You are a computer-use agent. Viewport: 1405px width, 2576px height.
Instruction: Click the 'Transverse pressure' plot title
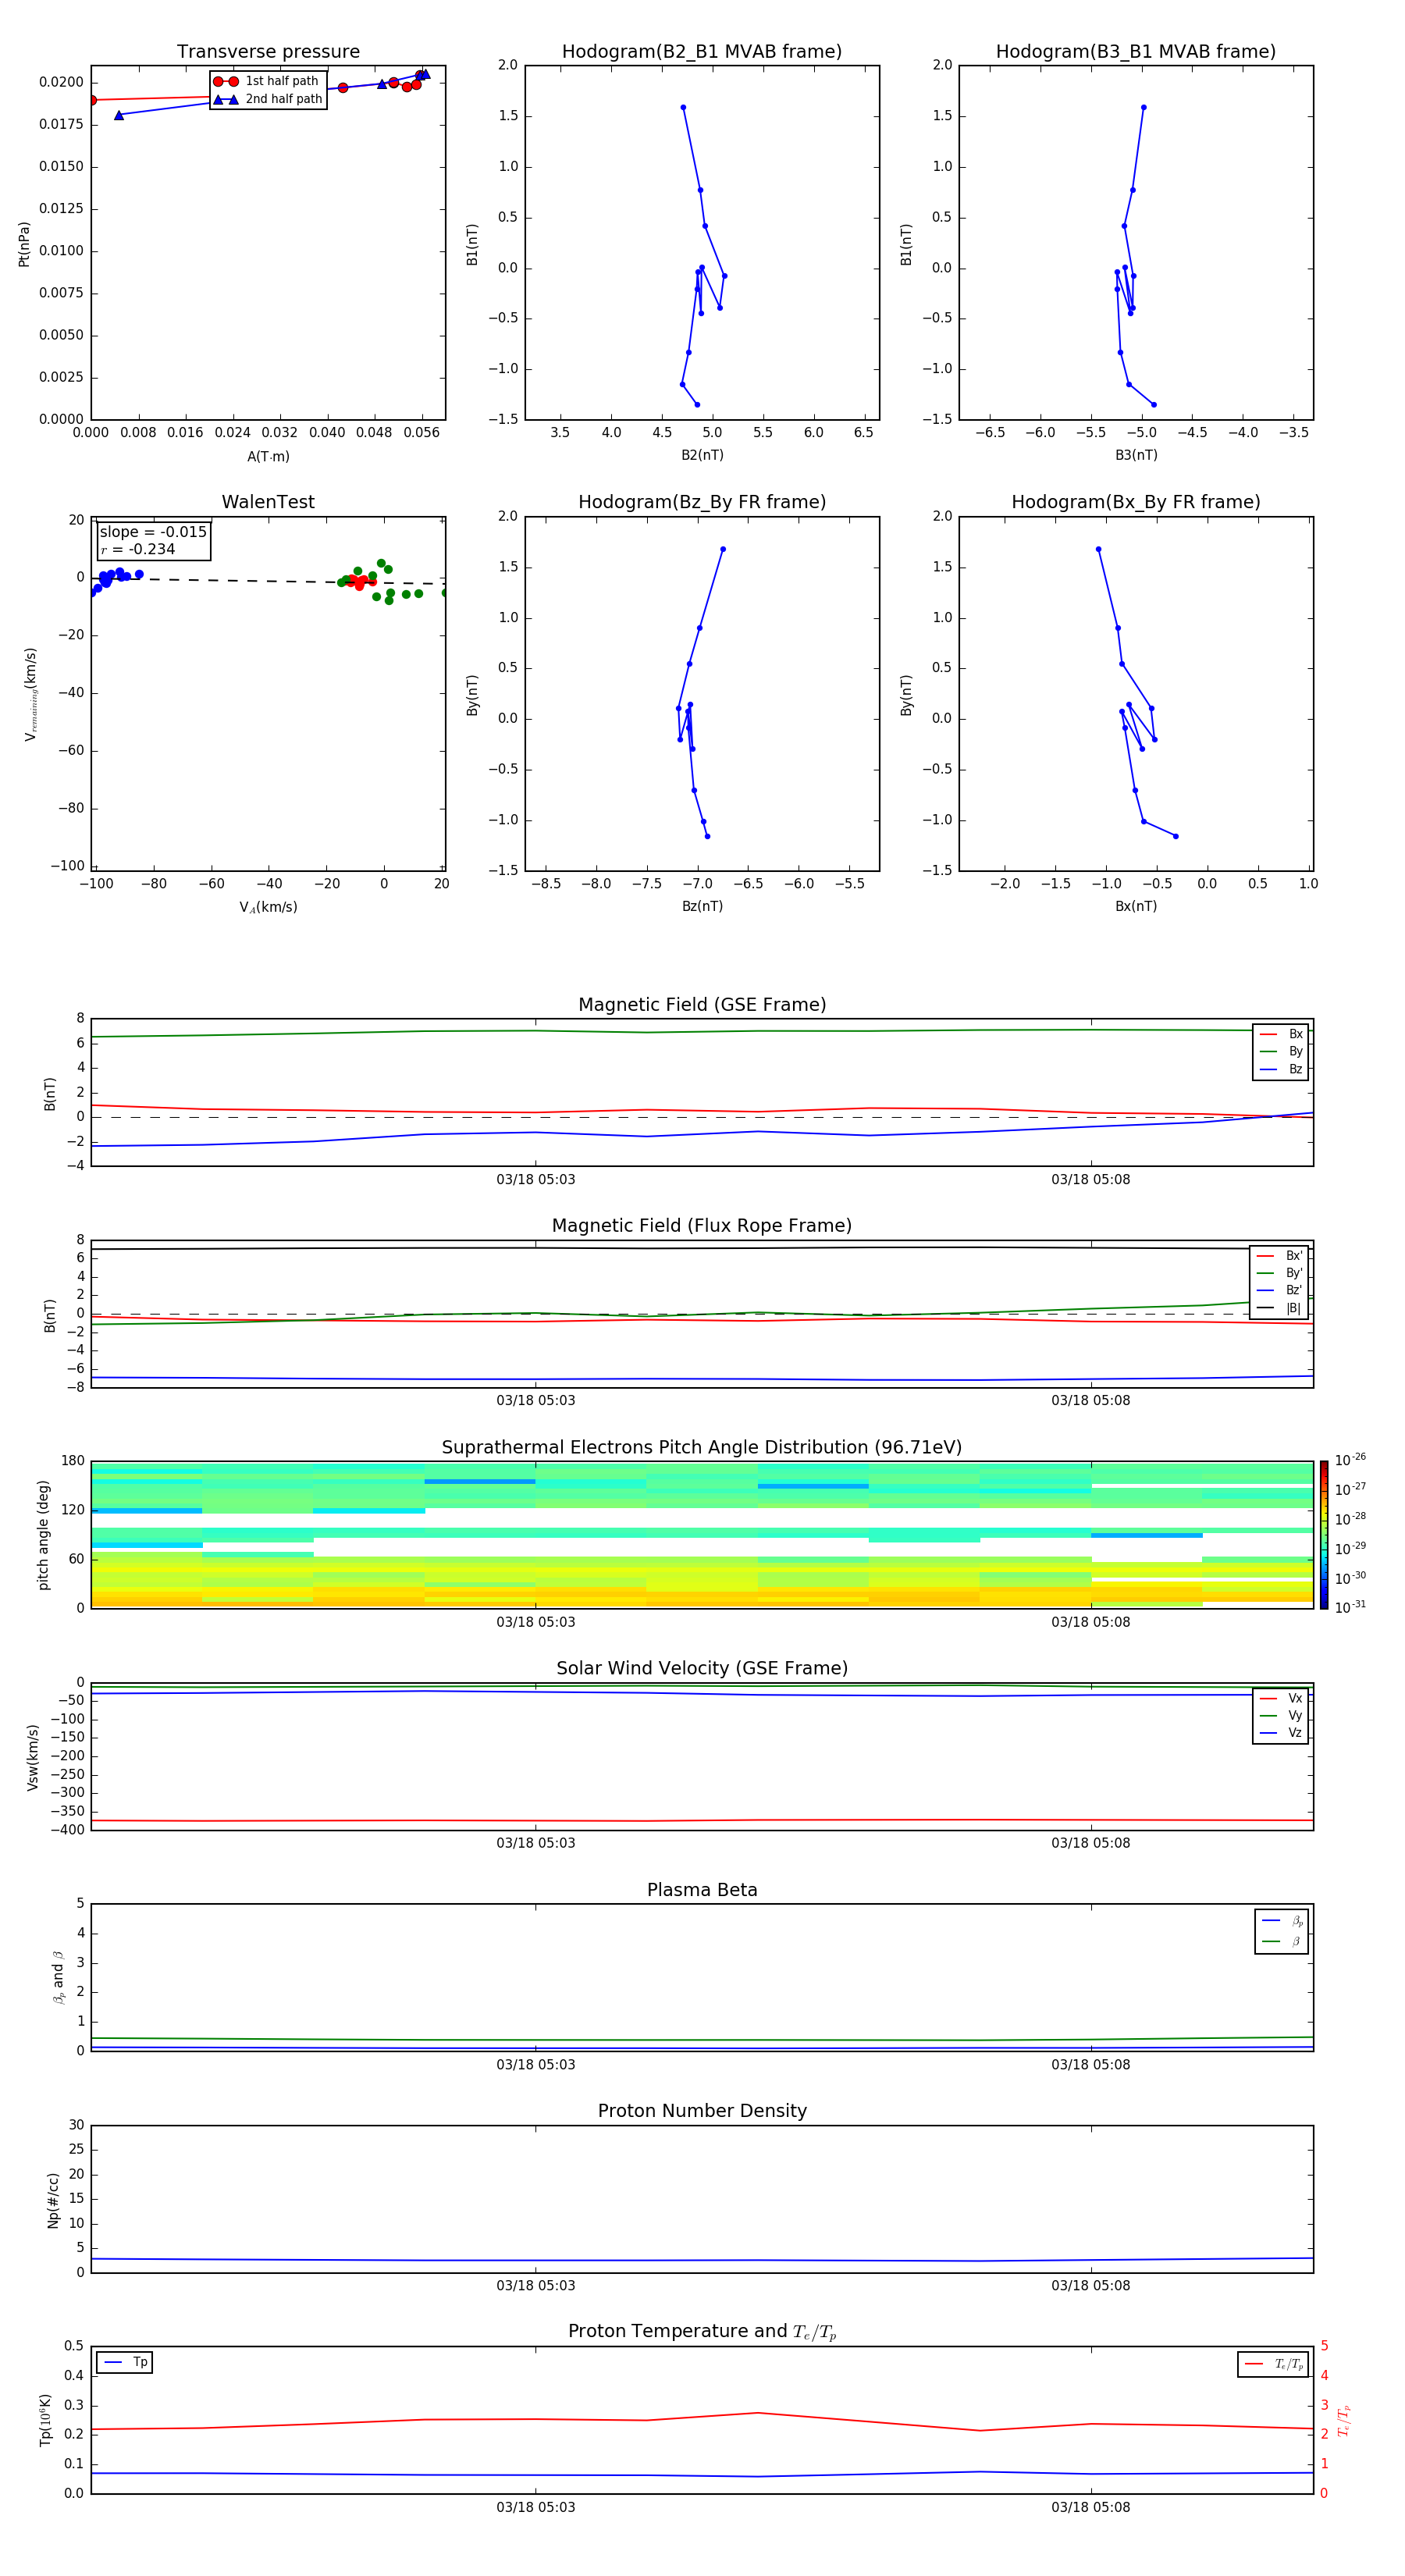coord(268,52)
